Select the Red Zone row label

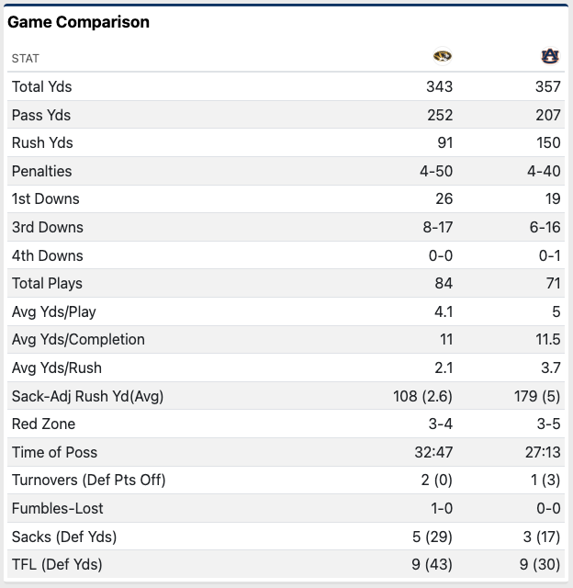tap(43, 424)
